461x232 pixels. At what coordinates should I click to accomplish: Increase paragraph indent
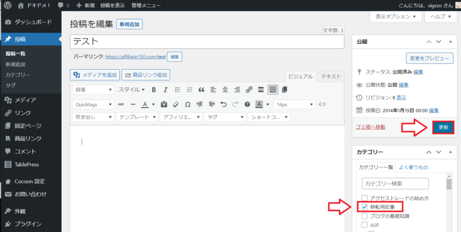211,104
